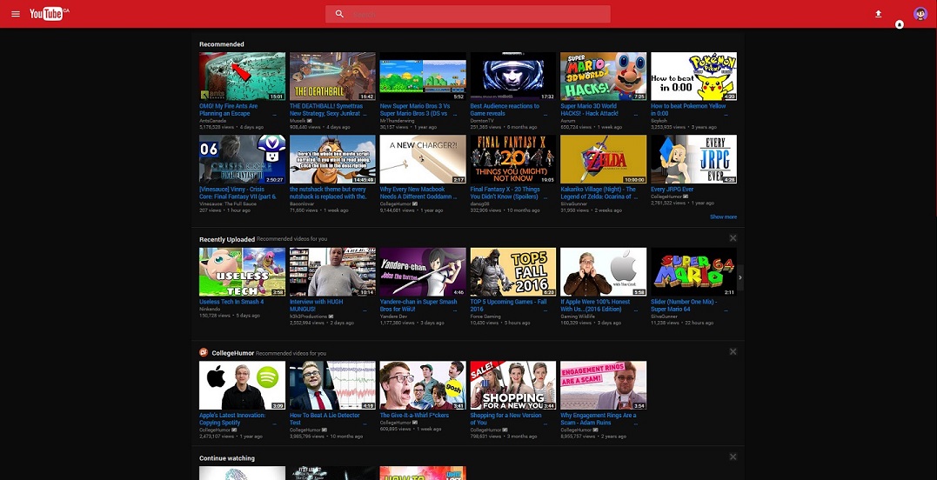937x480 pixels.
Task: Click next arrow on Recently Uploaded carousel
Action: 740,277
